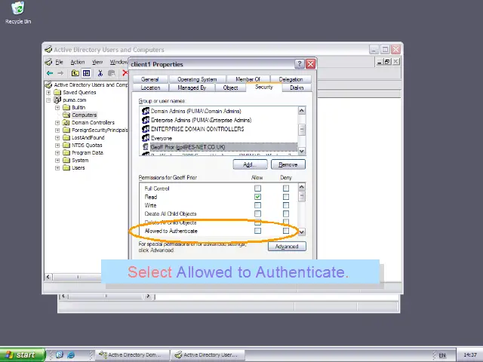483x362 pixels.
Task: Click the Remove button
Action: coord(288,164)
